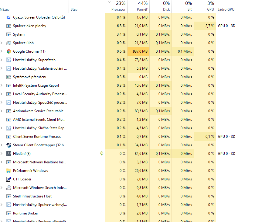This screenshot has height=223, width=262.
Task: Click the Steam Client Bootstrapper icon
Action: tap(9, 145)
